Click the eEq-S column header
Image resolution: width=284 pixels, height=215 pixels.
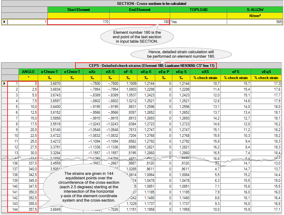coord(181,72)
